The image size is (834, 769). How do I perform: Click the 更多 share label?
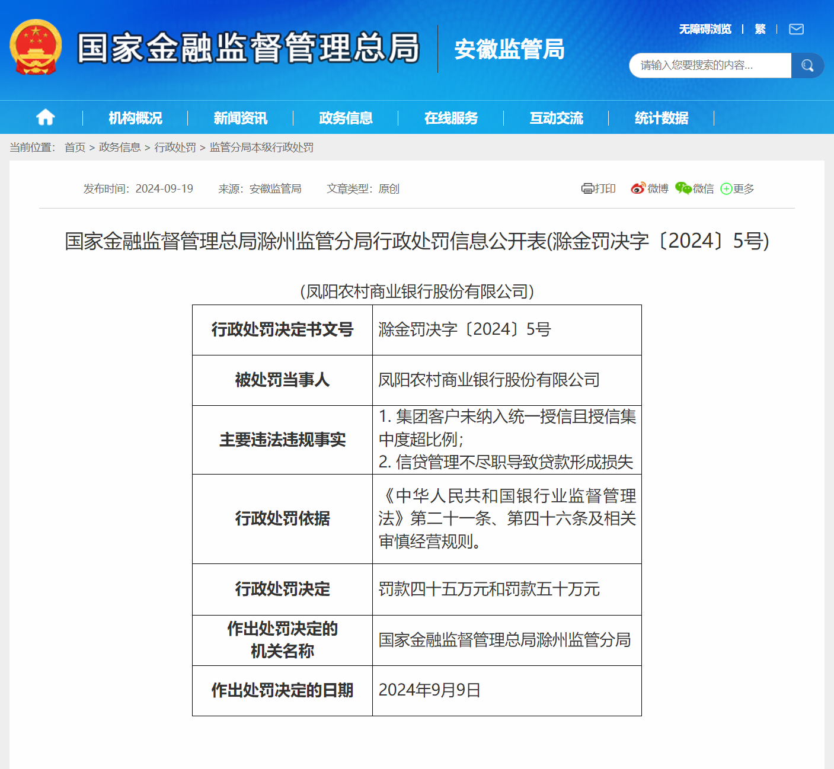tap(744, 188)
